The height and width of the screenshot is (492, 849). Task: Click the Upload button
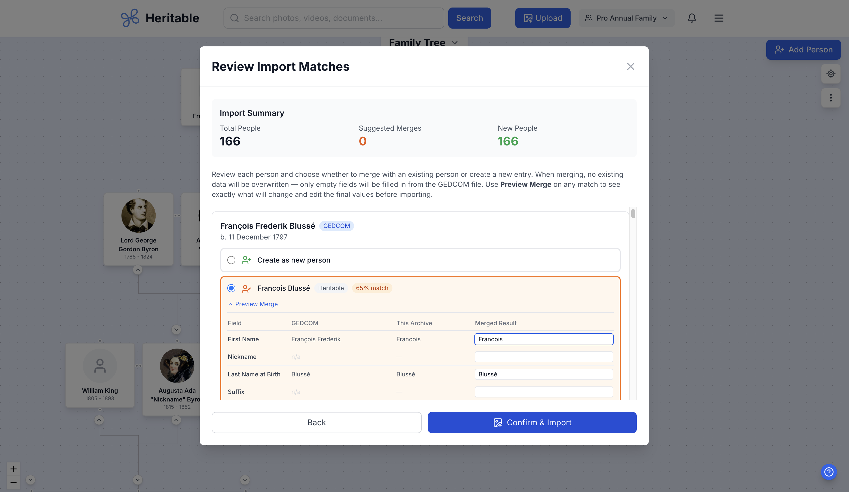click(x=543, y=18)
